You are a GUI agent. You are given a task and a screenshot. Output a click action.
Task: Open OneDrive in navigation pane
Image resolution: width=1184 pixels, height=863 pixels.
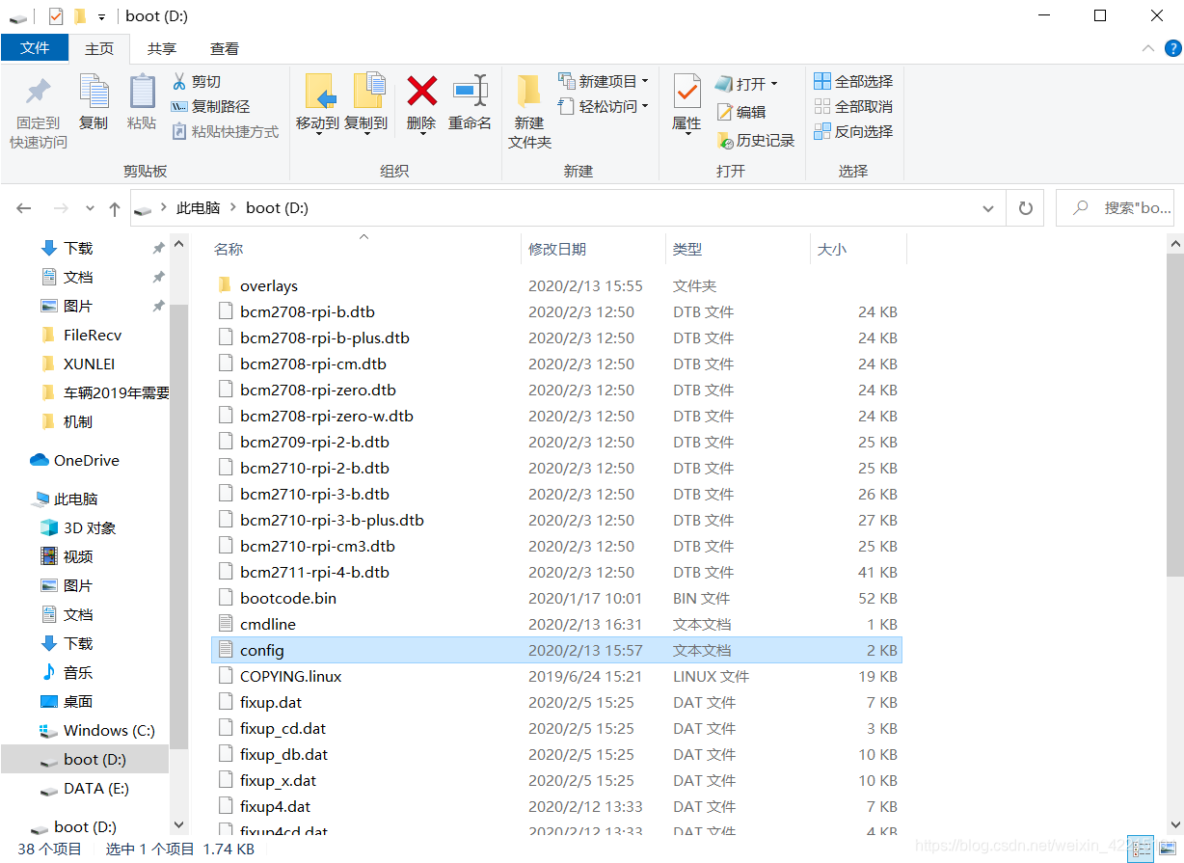74,461
